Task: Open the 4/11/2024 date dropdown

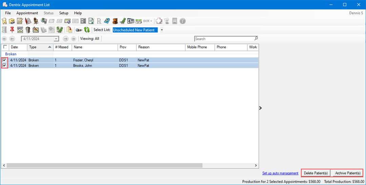Action: [56, 39]
